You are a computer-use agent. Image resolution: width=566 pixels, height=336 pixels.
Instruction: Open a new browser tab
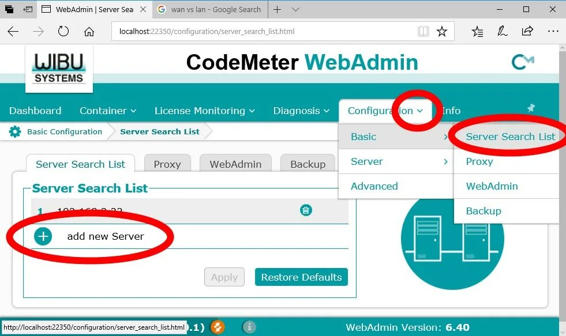(x=277, y=9)
